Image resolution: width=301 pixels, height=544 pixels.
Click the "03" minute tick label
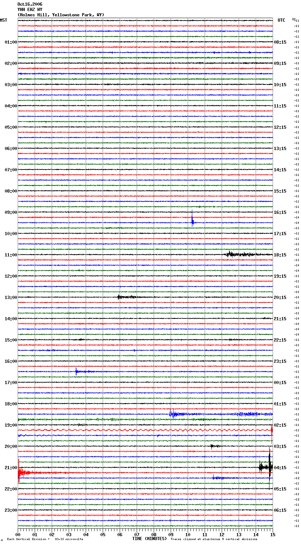[x=69, y=534]
